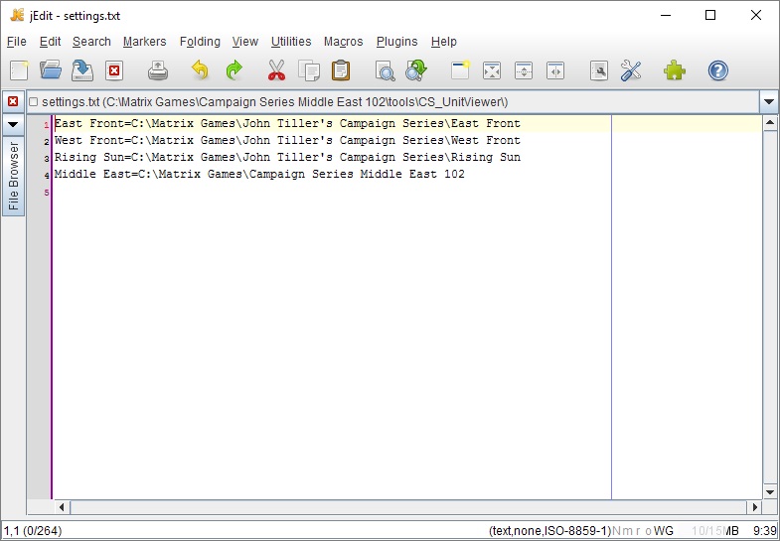Click vertical scrollbar down arrow
Image resolution: width=780 pixels, height=541 pixels.
(769, 492)
